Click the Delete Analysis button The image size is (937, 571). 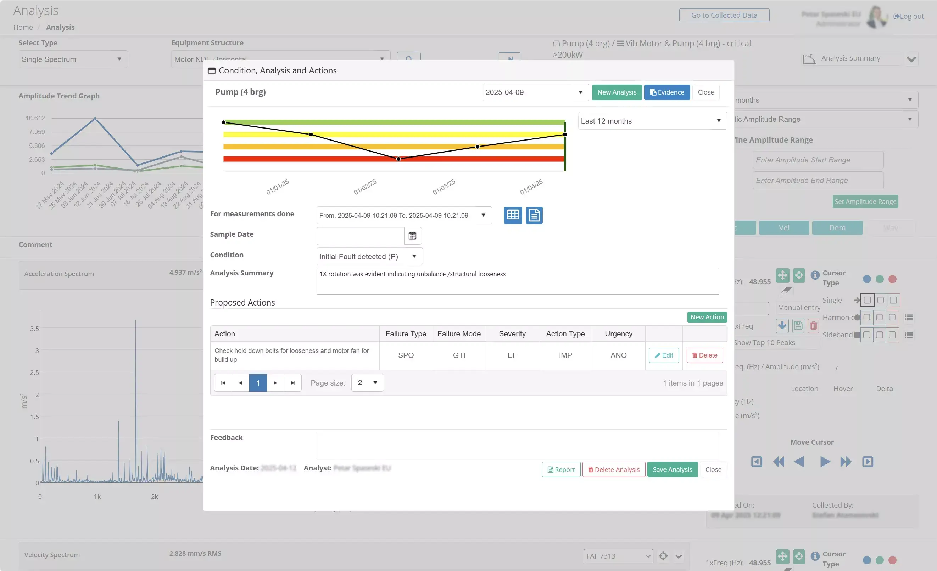coord(613,470)
